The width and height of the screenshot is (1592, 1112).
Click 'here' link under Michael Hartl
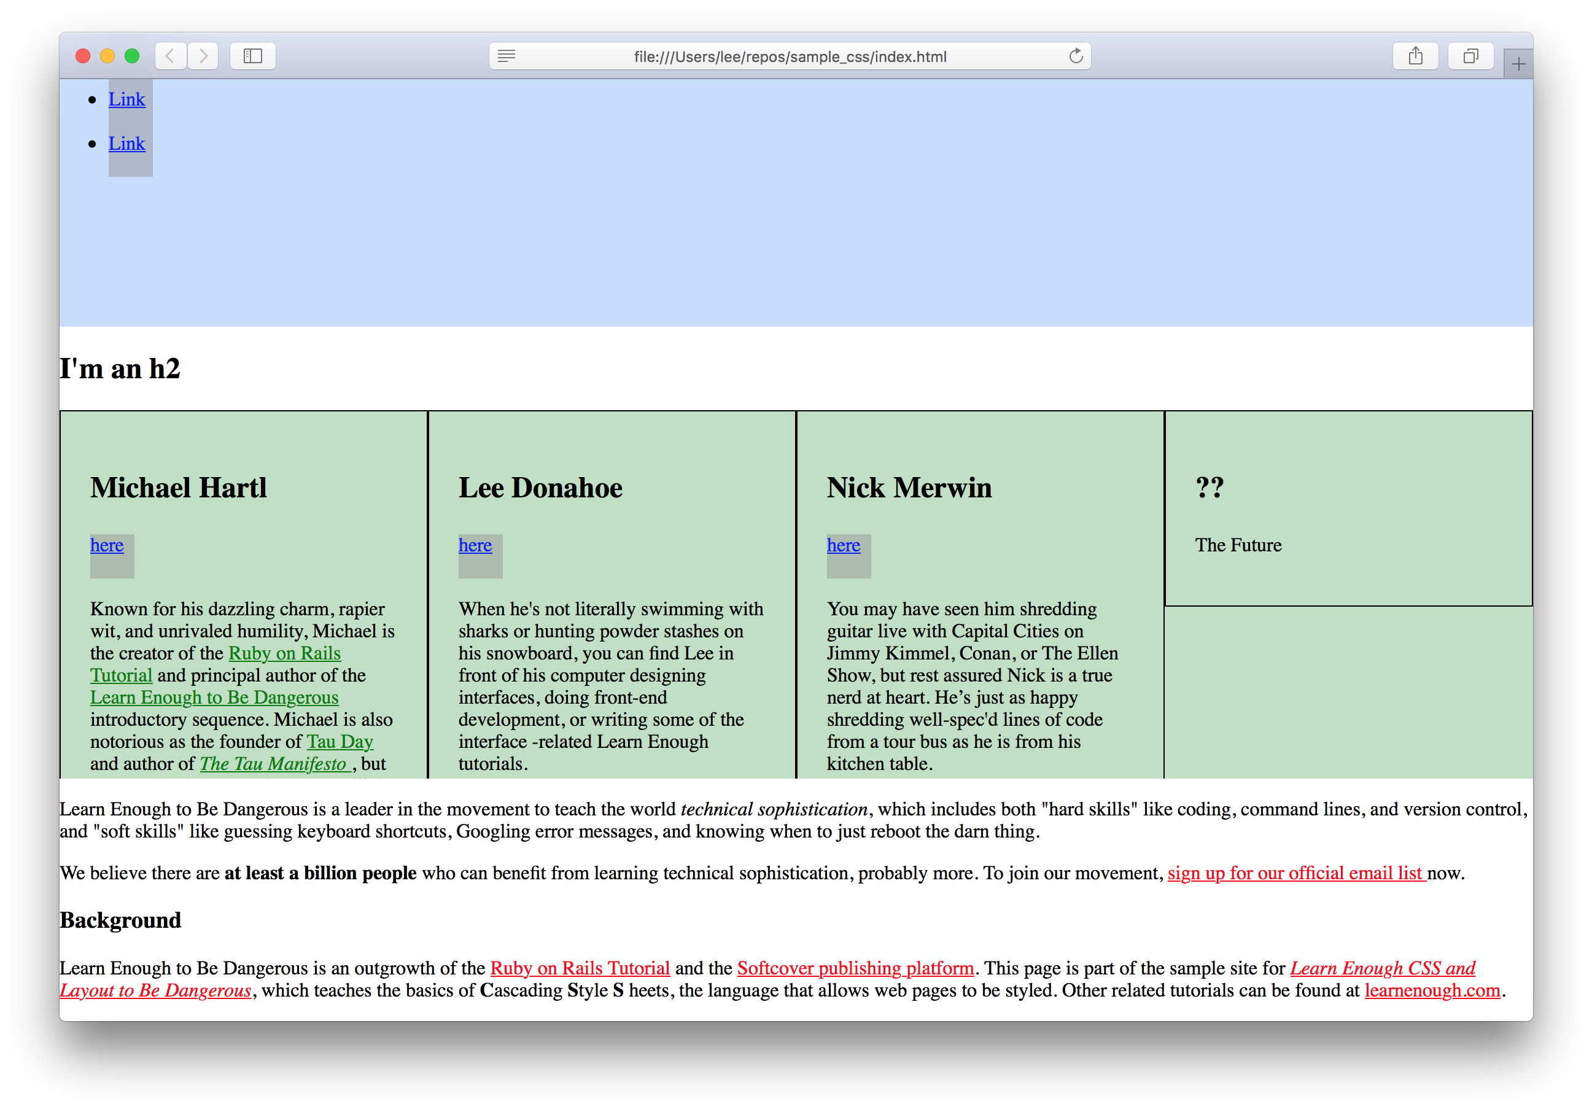(x=107, y=545)
